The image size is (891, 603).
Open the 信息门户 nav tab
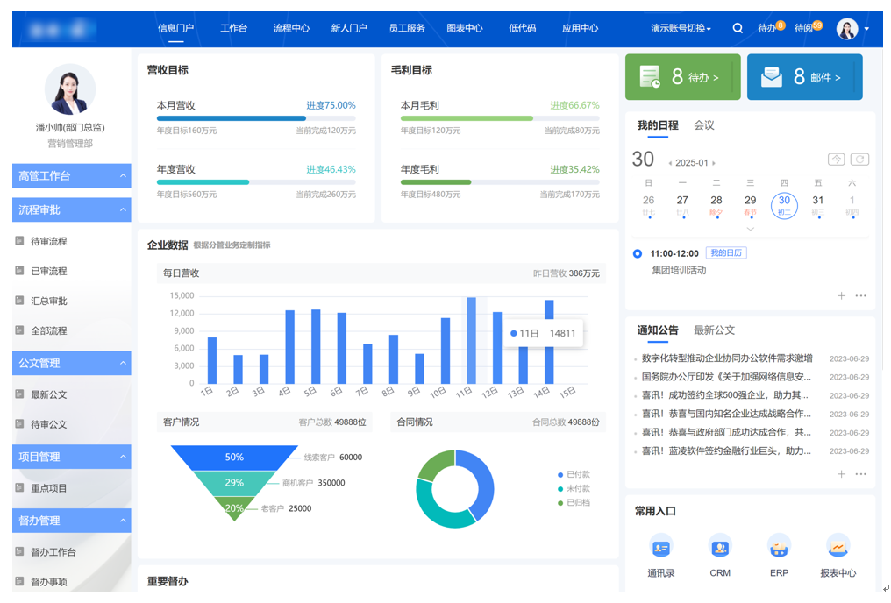175,28
